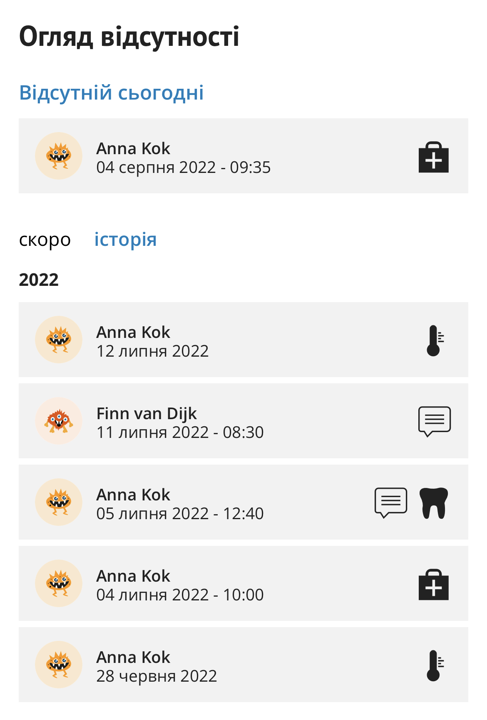Switch to the скоро tab
Image resolution: width=487 pixels, height=720 pixels.
click(45, 240)
